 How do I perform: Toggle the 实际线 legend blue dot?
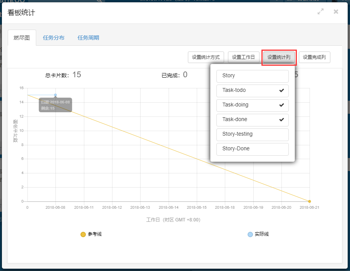(250, 234)
